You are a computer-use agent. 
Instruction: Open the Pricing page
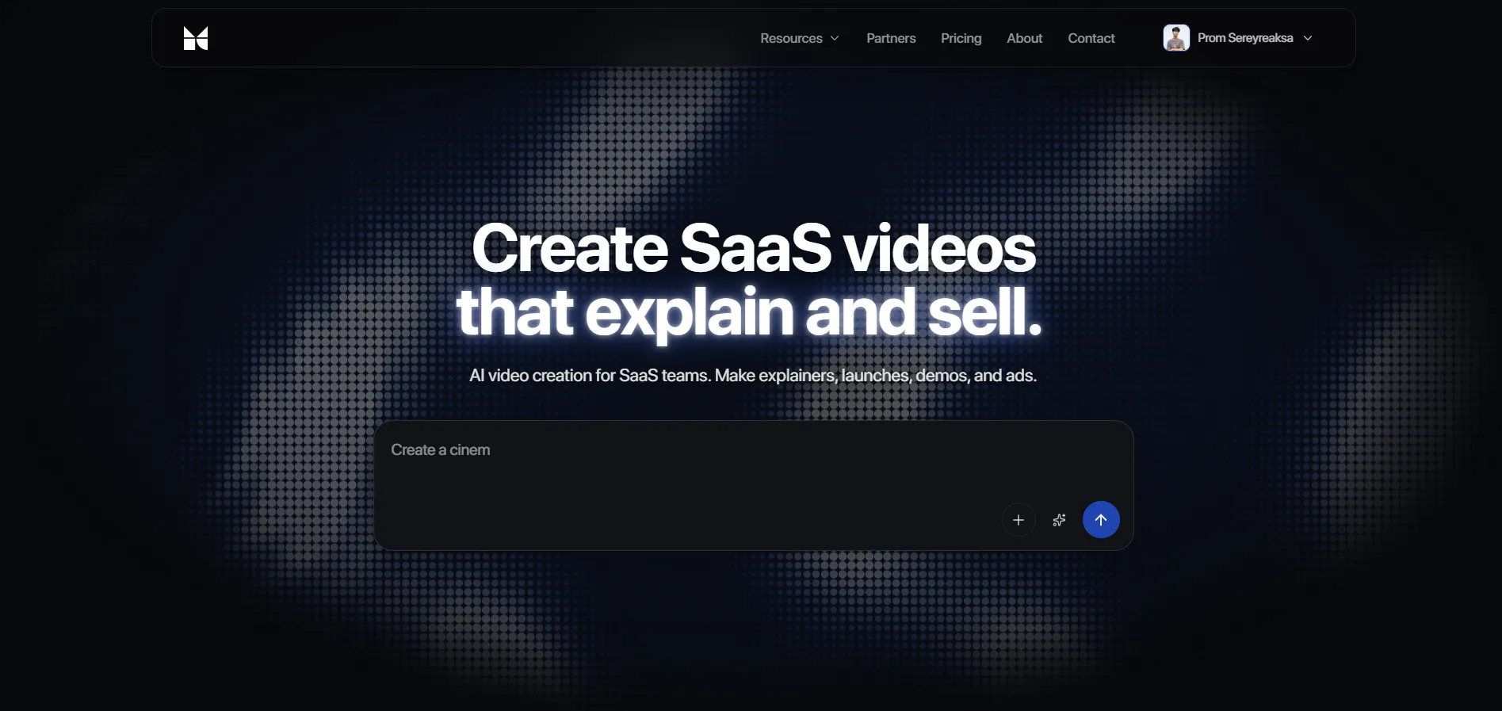pyautogui.click(x=961, y=38)
